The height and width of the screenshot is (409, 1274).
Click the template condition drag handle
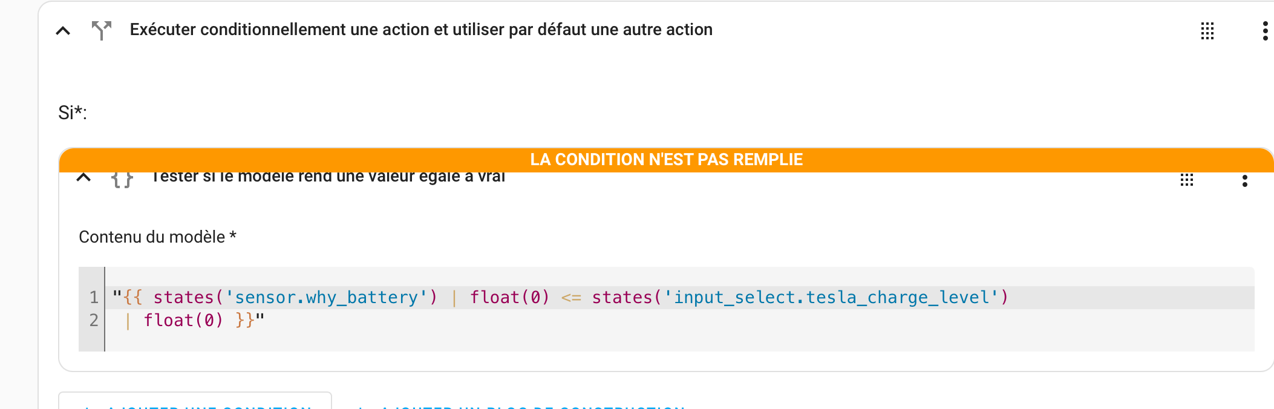(1187, 180)
